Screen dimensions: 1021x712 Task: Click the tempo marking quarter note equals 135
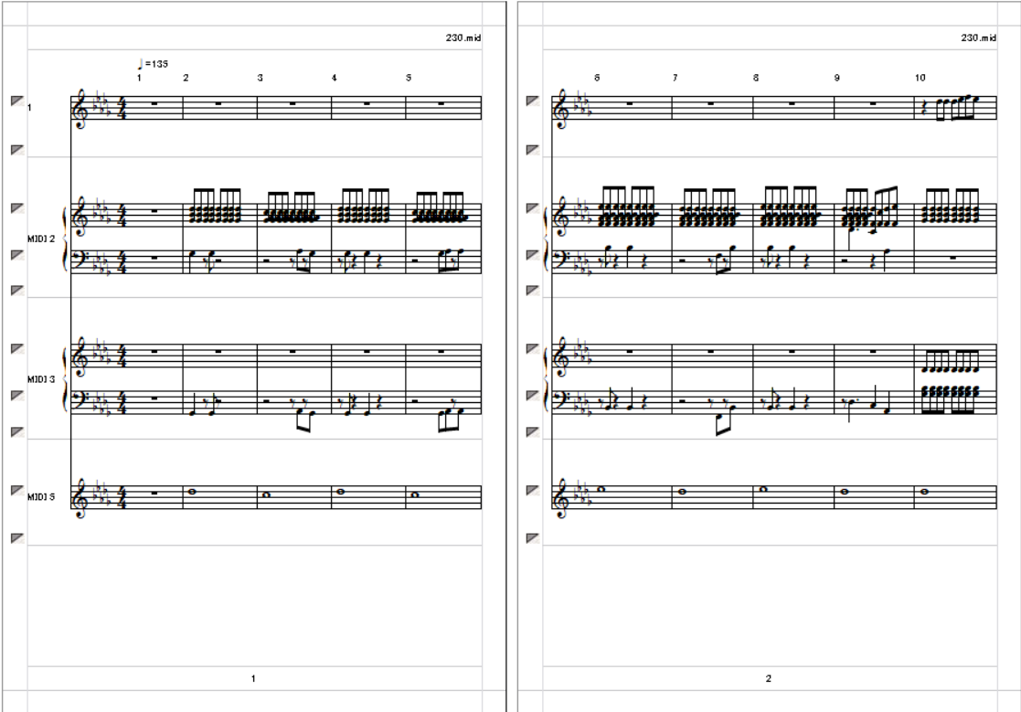click(153, 64)
